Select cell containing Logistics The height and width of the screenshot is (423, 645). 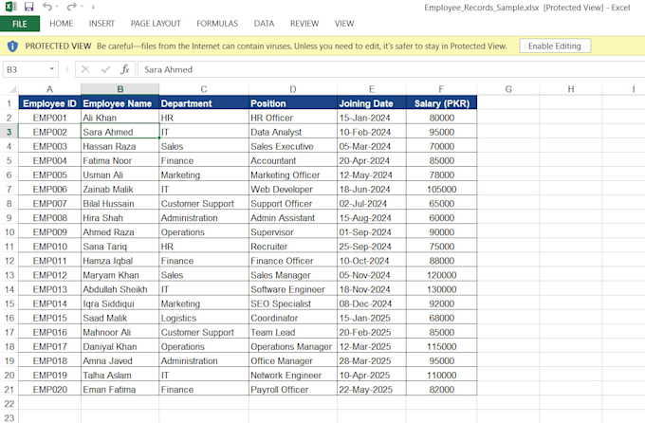(x=204, y=318)
